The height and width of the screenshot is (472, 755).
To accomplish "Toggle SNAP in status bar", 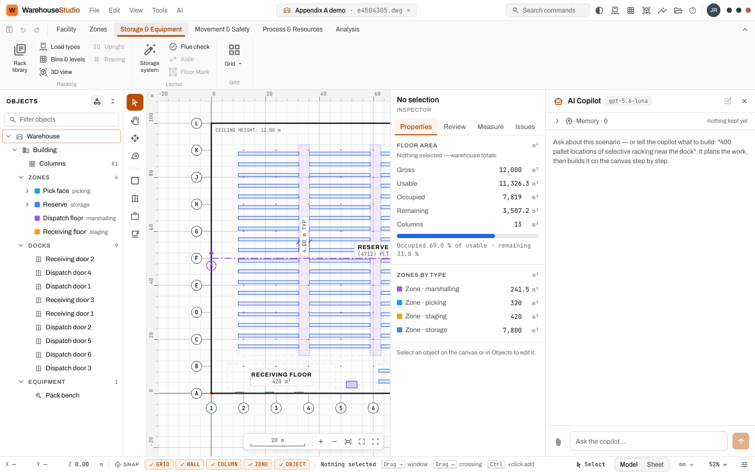I will click(x=127, y=465).
